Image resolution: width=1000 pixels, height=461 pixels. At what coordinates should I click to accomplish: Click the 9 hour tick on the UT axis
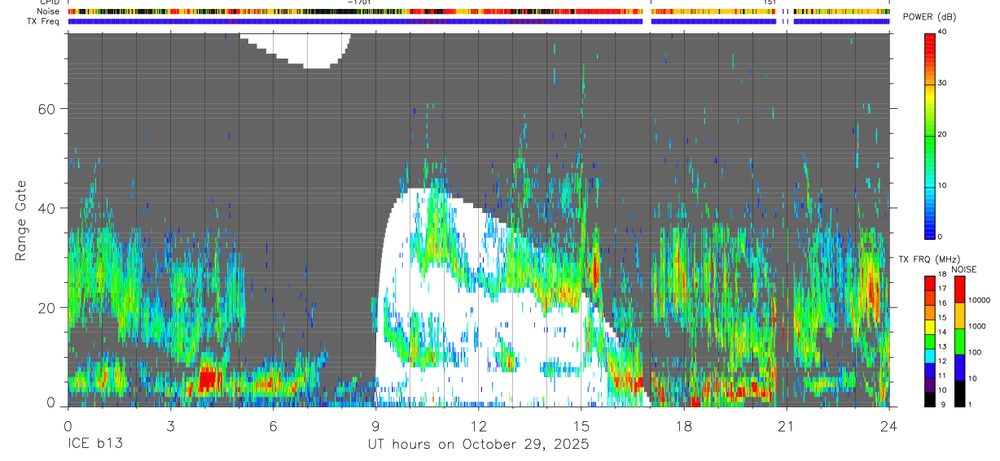pos(375,425)
